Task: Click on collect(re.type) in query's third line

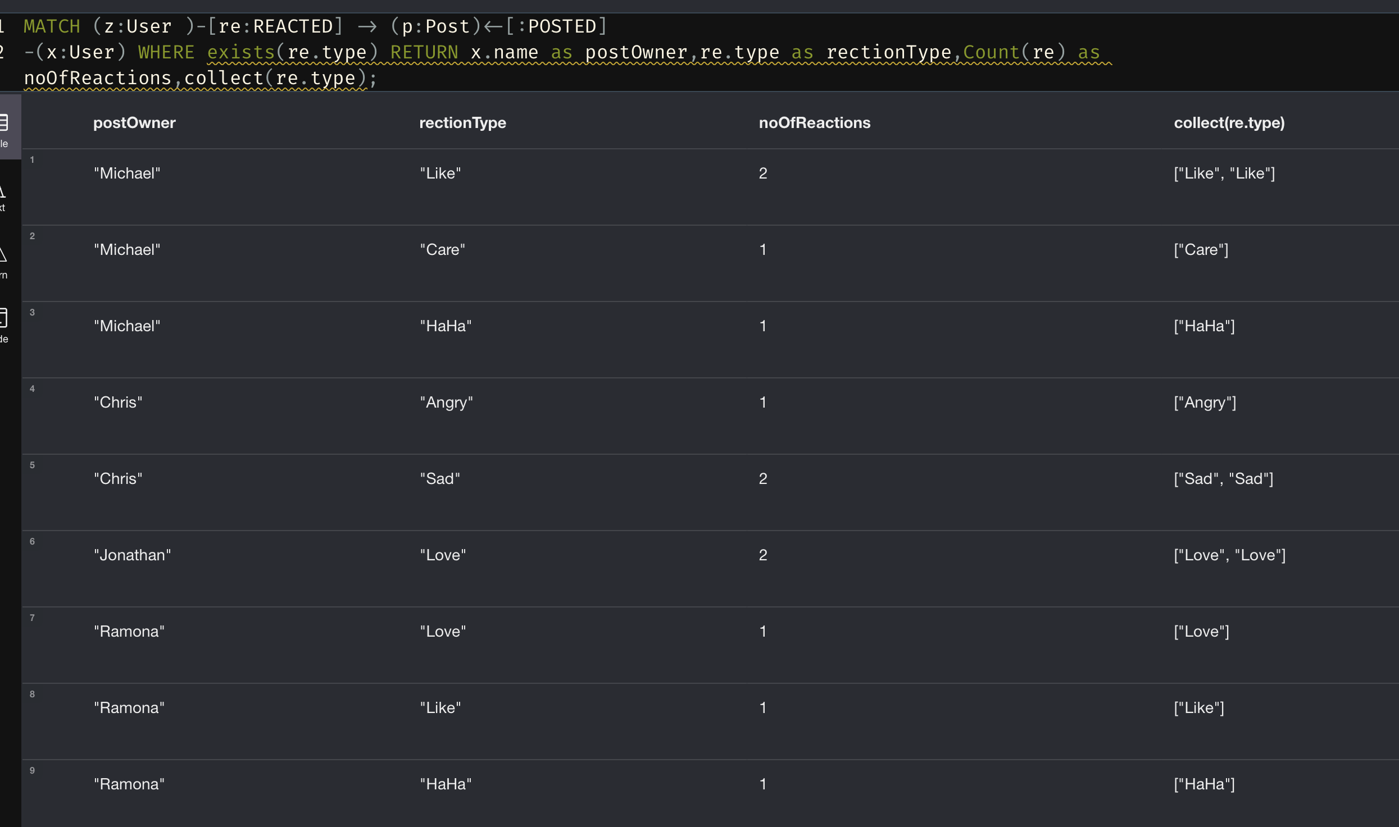Action: click(275, 78)
